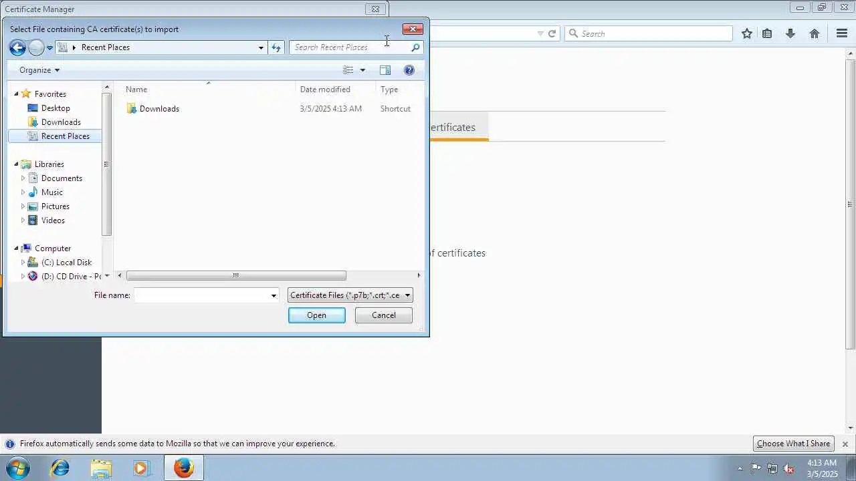
Task: Switch to Firefox on the taskbar
Action: 184,468
